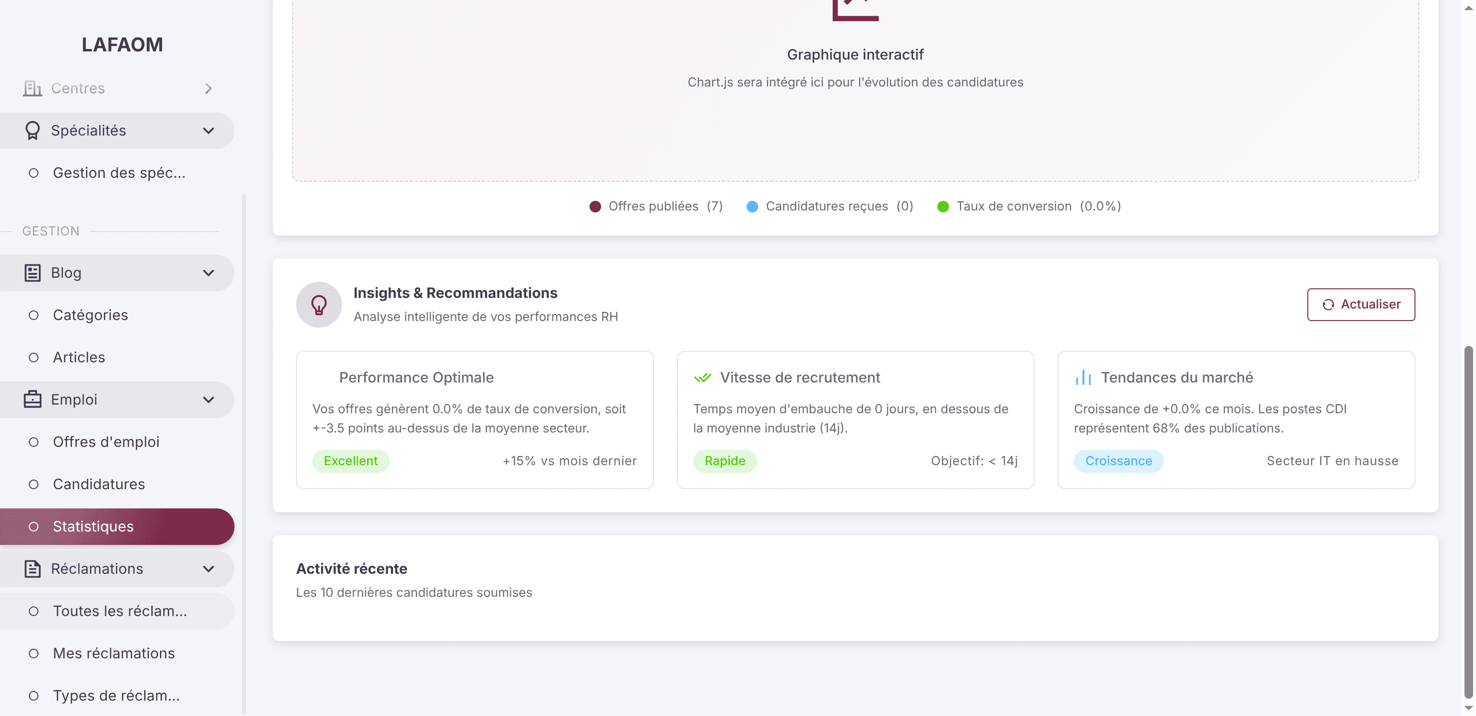Image resolution: width=1476 pixels, height=716 pixels.
Task: Expand the Centres menu chevron
Action: click(209, 88)
